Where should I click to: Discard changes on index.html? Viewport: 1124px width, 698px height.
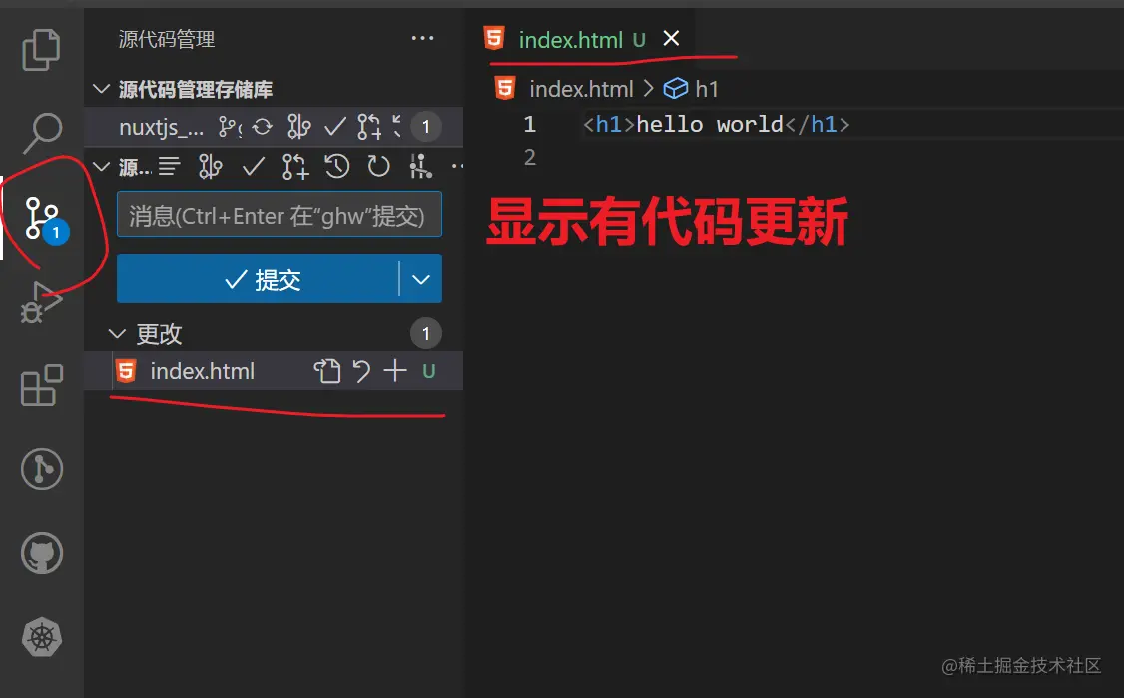point(361,370)
